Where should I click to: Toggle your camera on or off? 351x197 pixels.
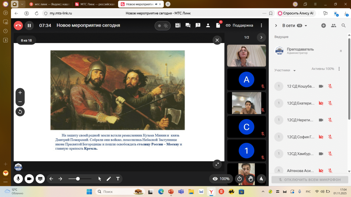[29, 179]
